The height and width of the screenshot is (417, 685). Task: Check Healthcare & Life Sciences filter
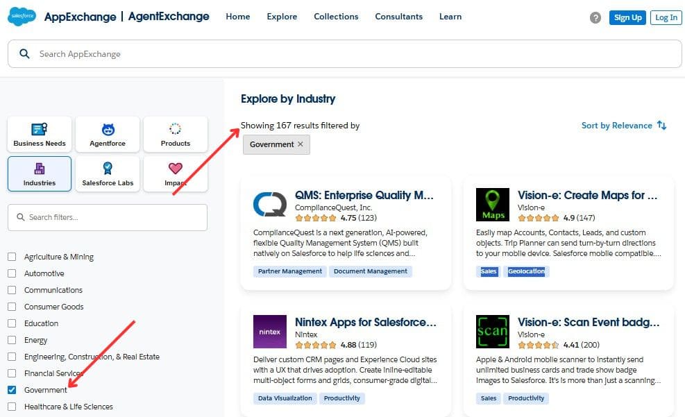12,407
